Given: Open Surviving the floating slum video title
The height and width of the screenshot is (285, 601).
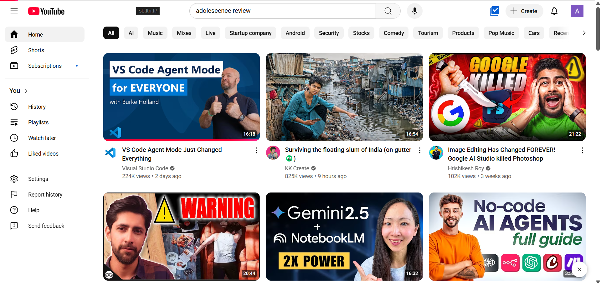Looking at the screenshot, I should [x=348, y=154].
